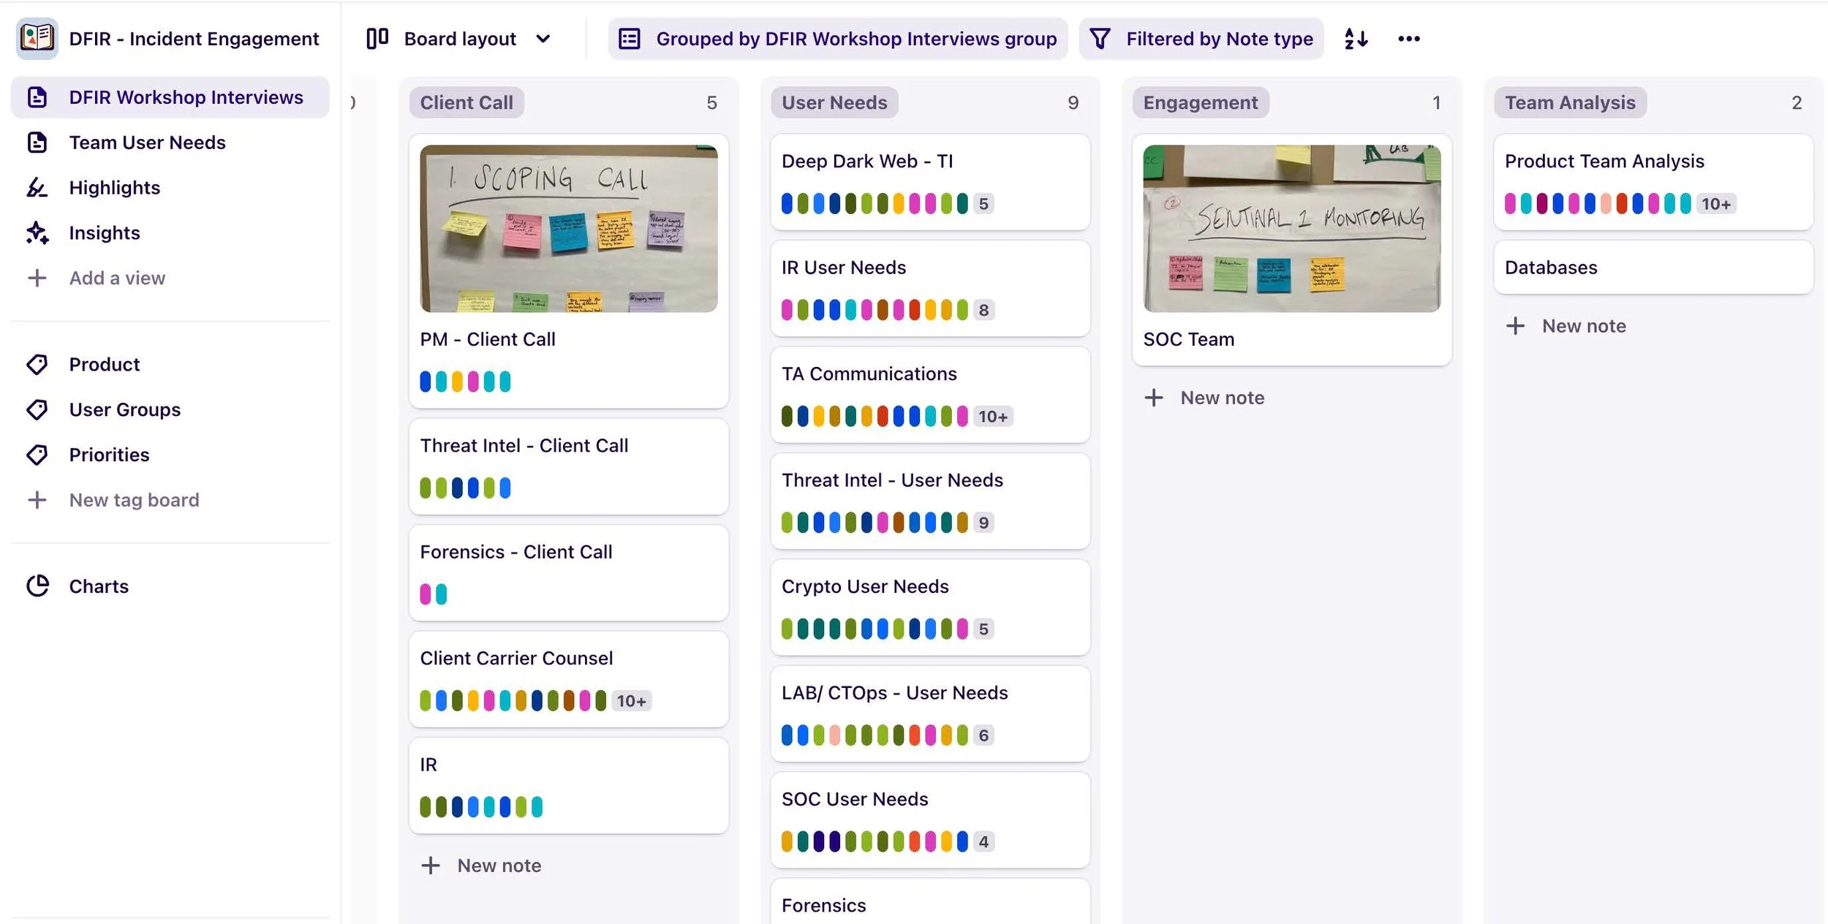Click the Priorities tag icon
1828x924 pixels.
tap(37, 455)
